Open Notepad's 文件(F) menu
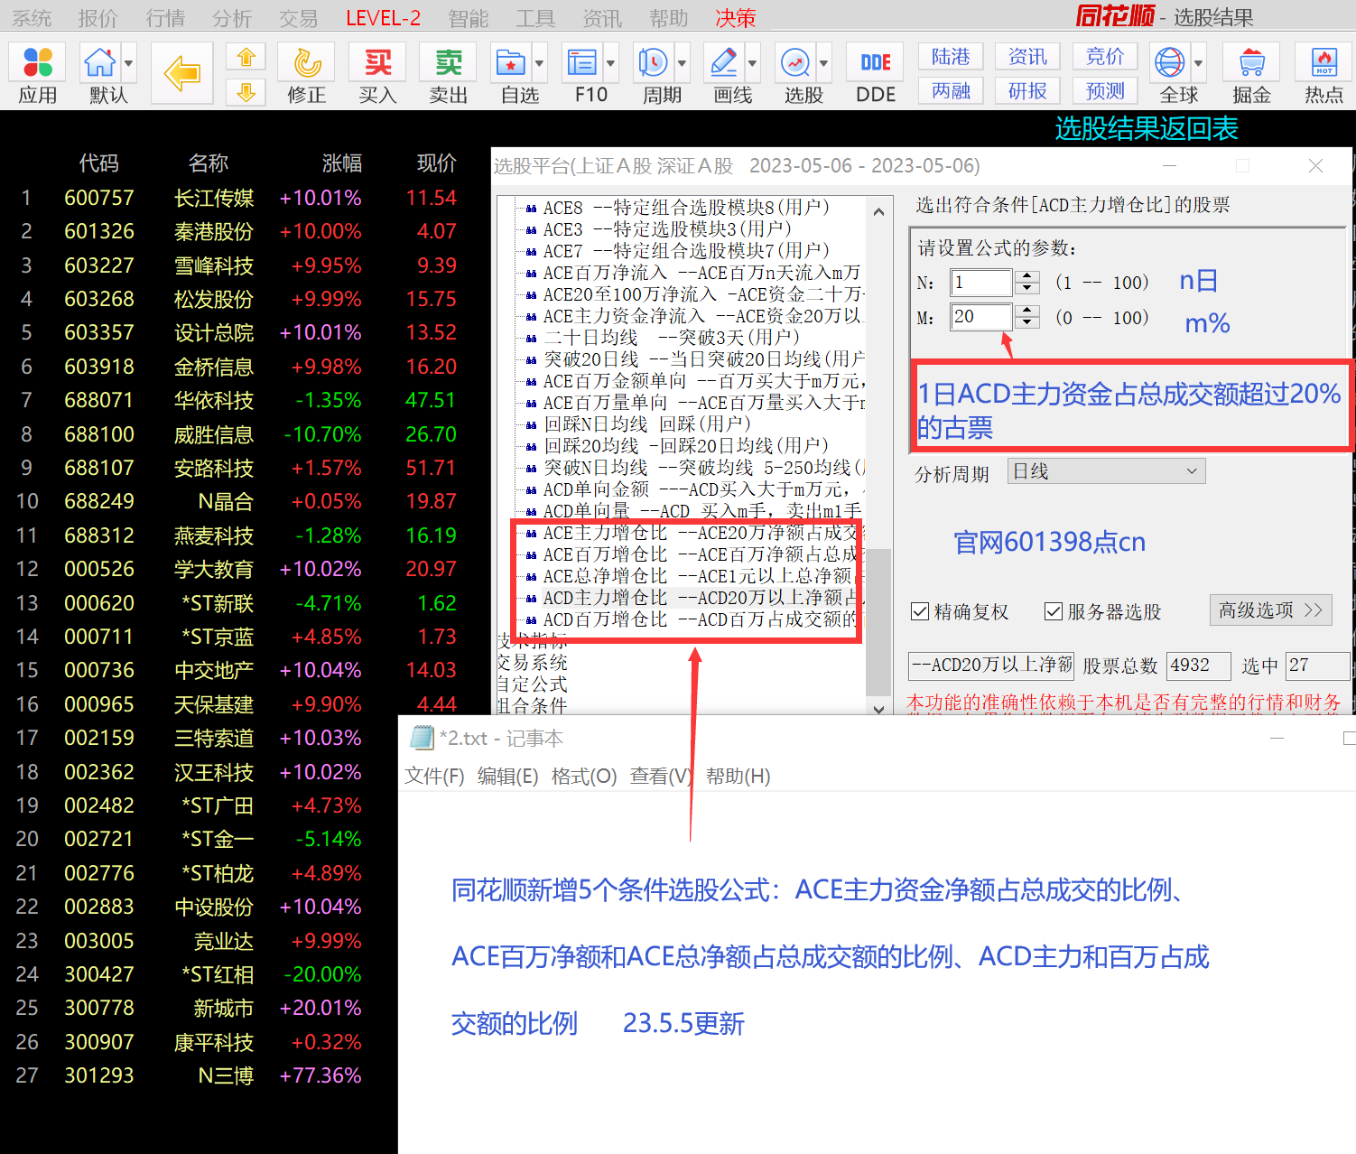The image size is (1356, 1154). pos(434,777)
